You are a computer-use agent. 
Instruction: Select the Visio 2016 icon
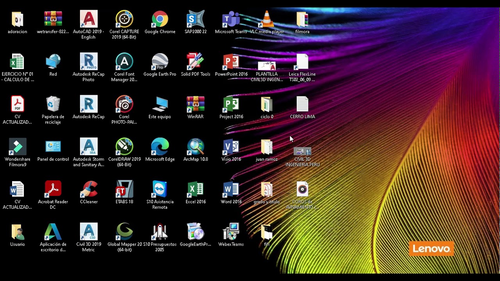(x=231, y=147)
